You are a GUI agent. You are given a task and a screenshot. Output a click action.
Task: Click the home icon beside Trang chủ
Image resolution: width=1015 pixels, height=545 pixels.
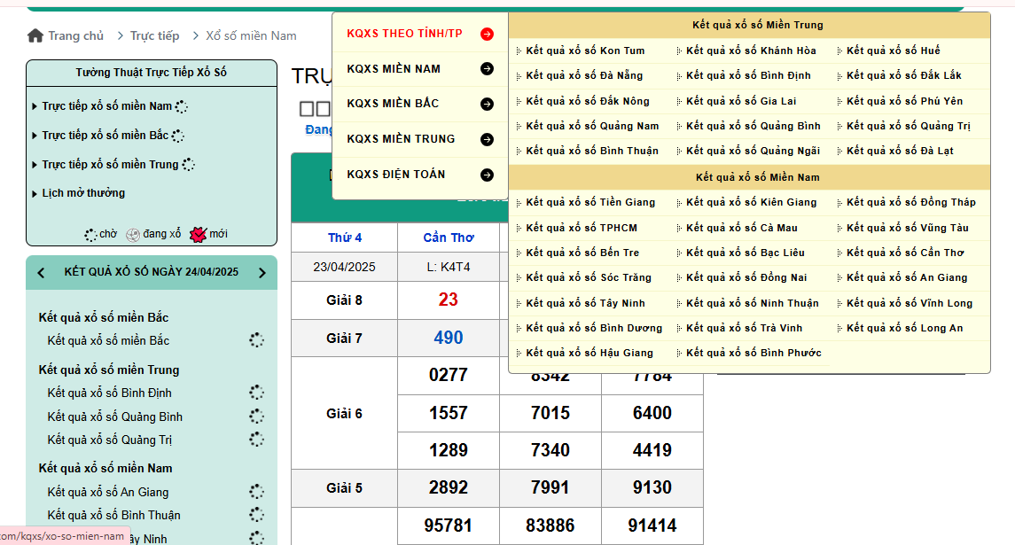[35, 35]
